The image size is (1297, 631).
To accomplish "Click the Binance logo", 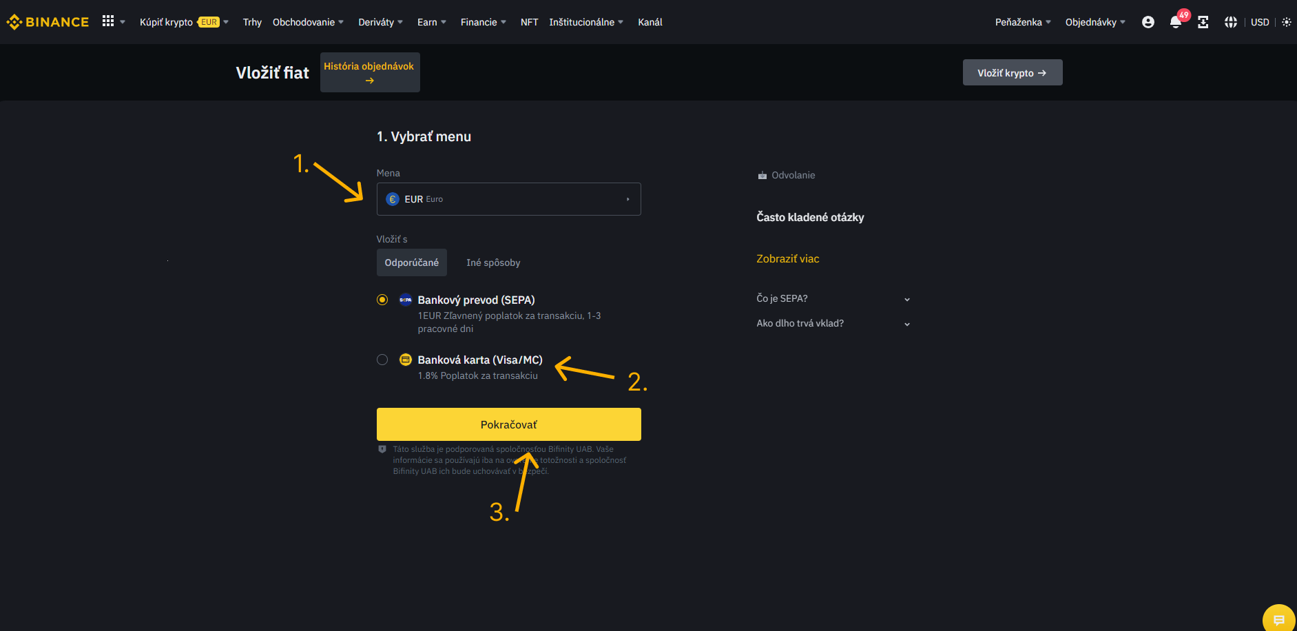I will pos(48,22).
